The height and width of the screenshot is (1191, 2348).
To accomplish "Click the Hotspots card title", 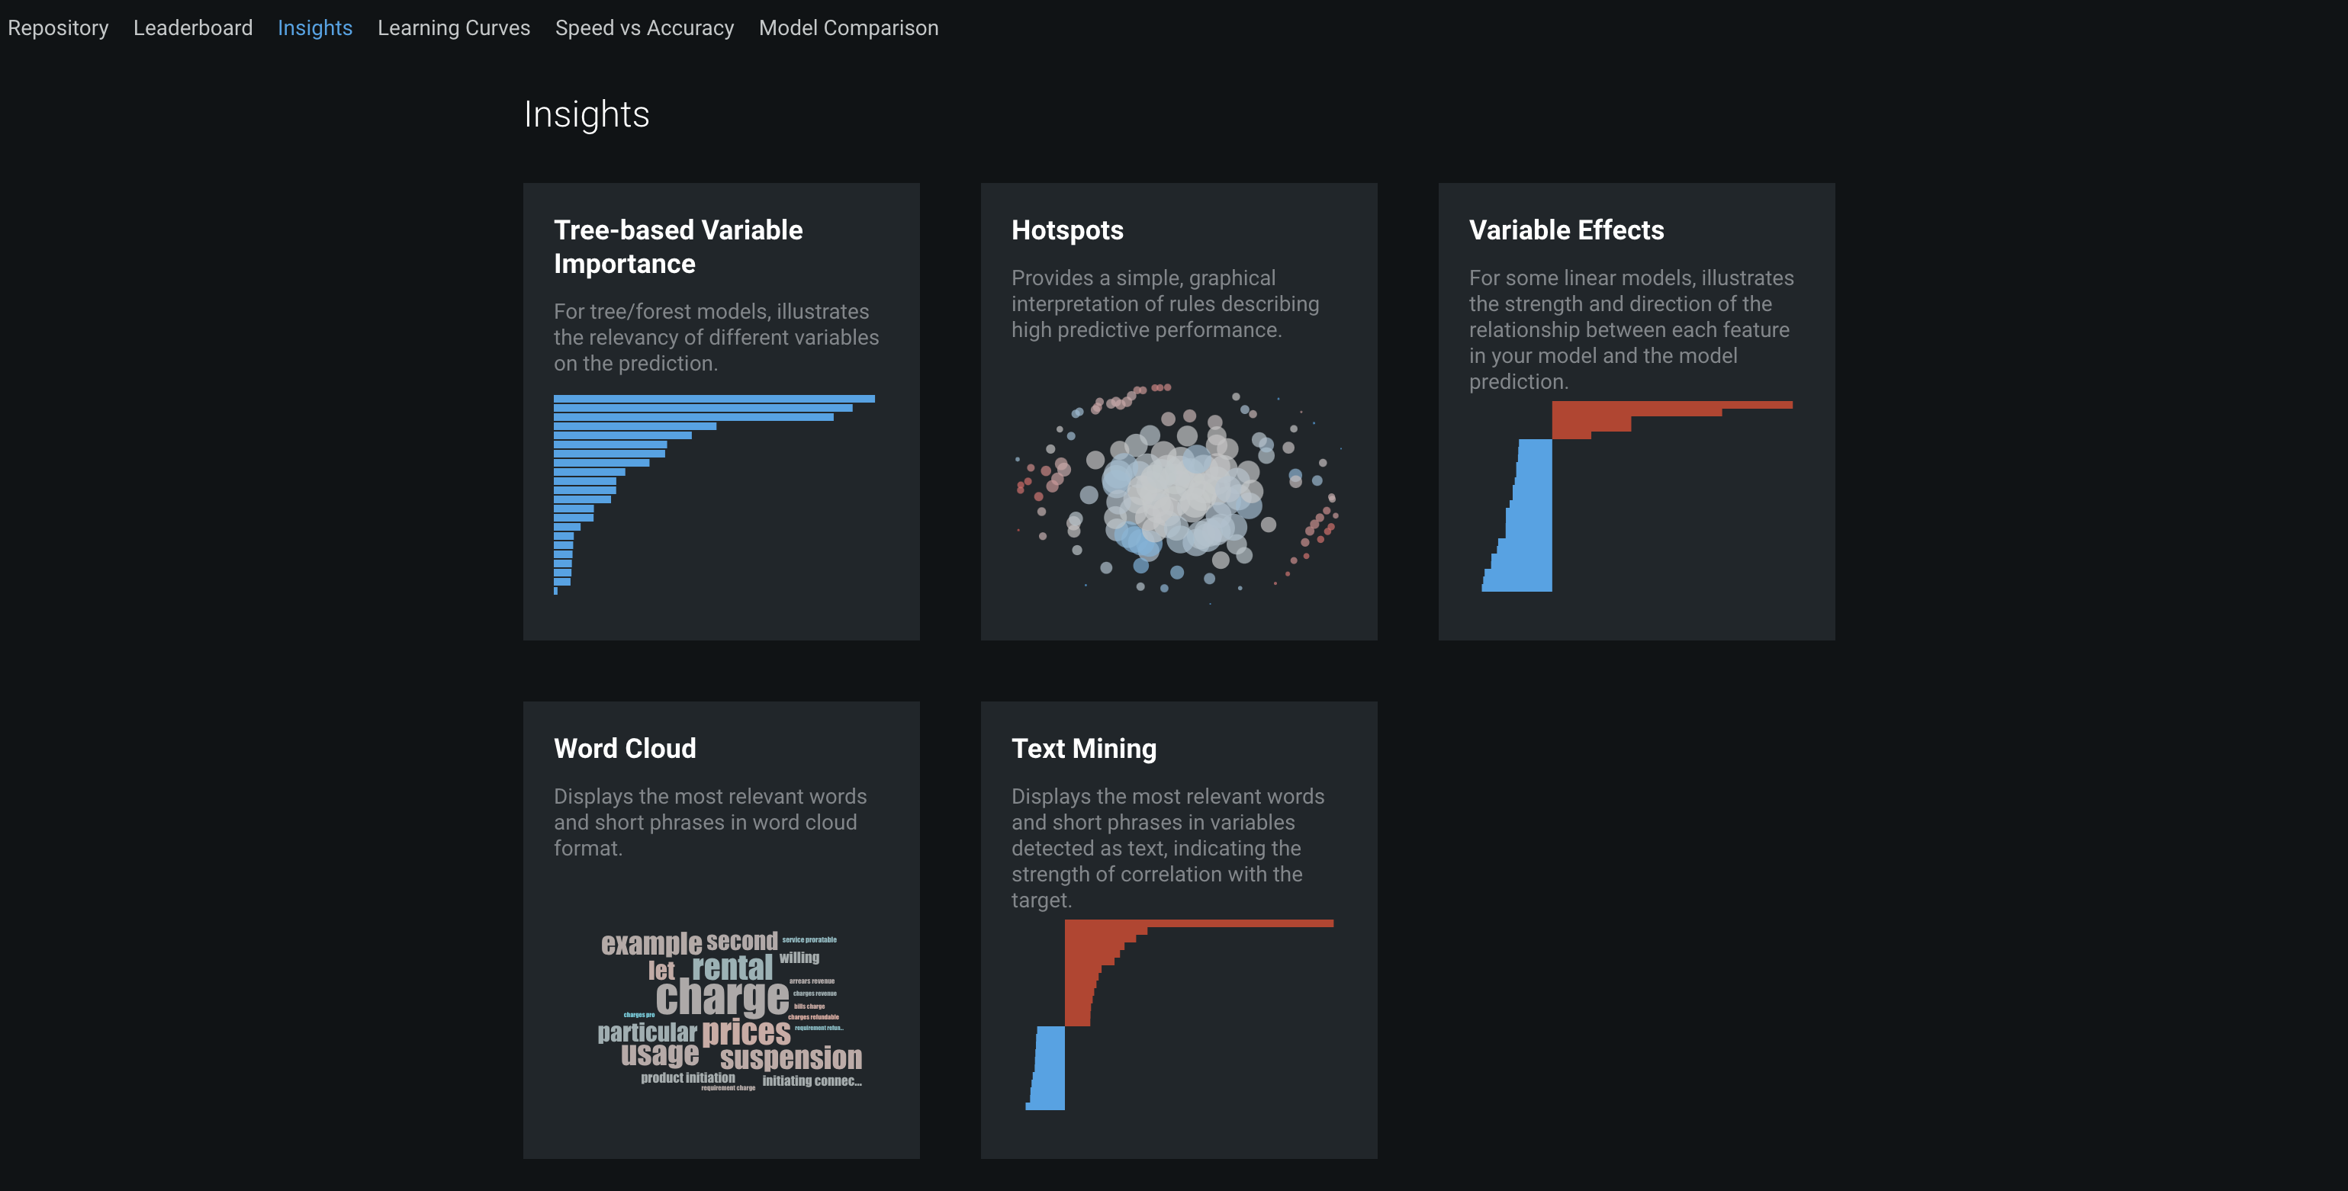I will [x=1067, y=230].
